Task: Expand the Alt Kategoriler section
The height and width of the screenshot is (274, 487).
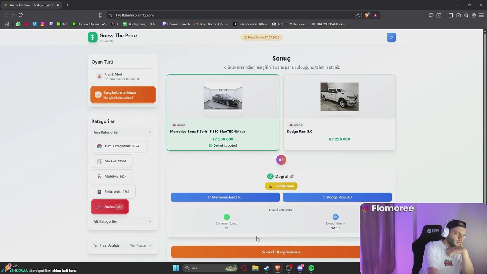Action: click(x=123, y=221)
